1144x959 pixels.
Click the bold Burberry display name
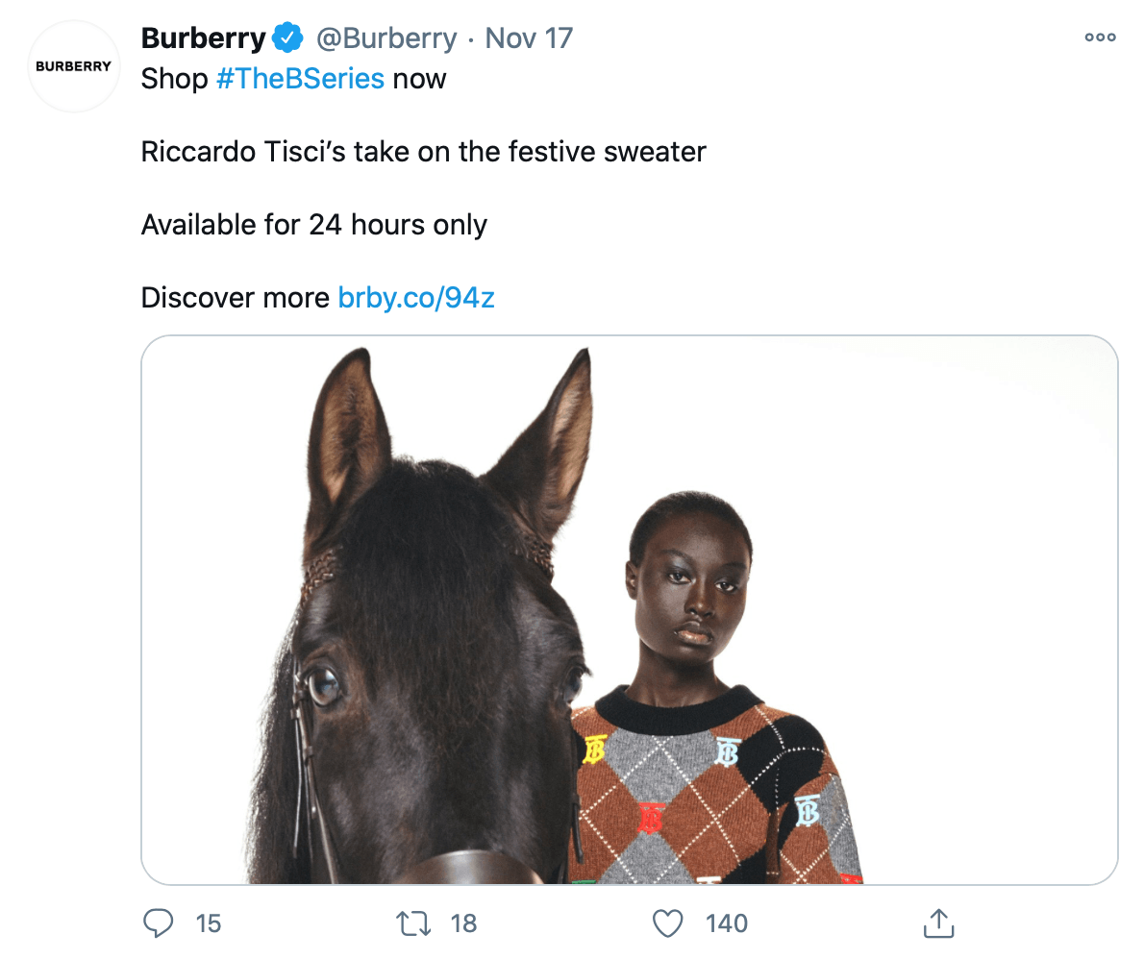point(203,38)
